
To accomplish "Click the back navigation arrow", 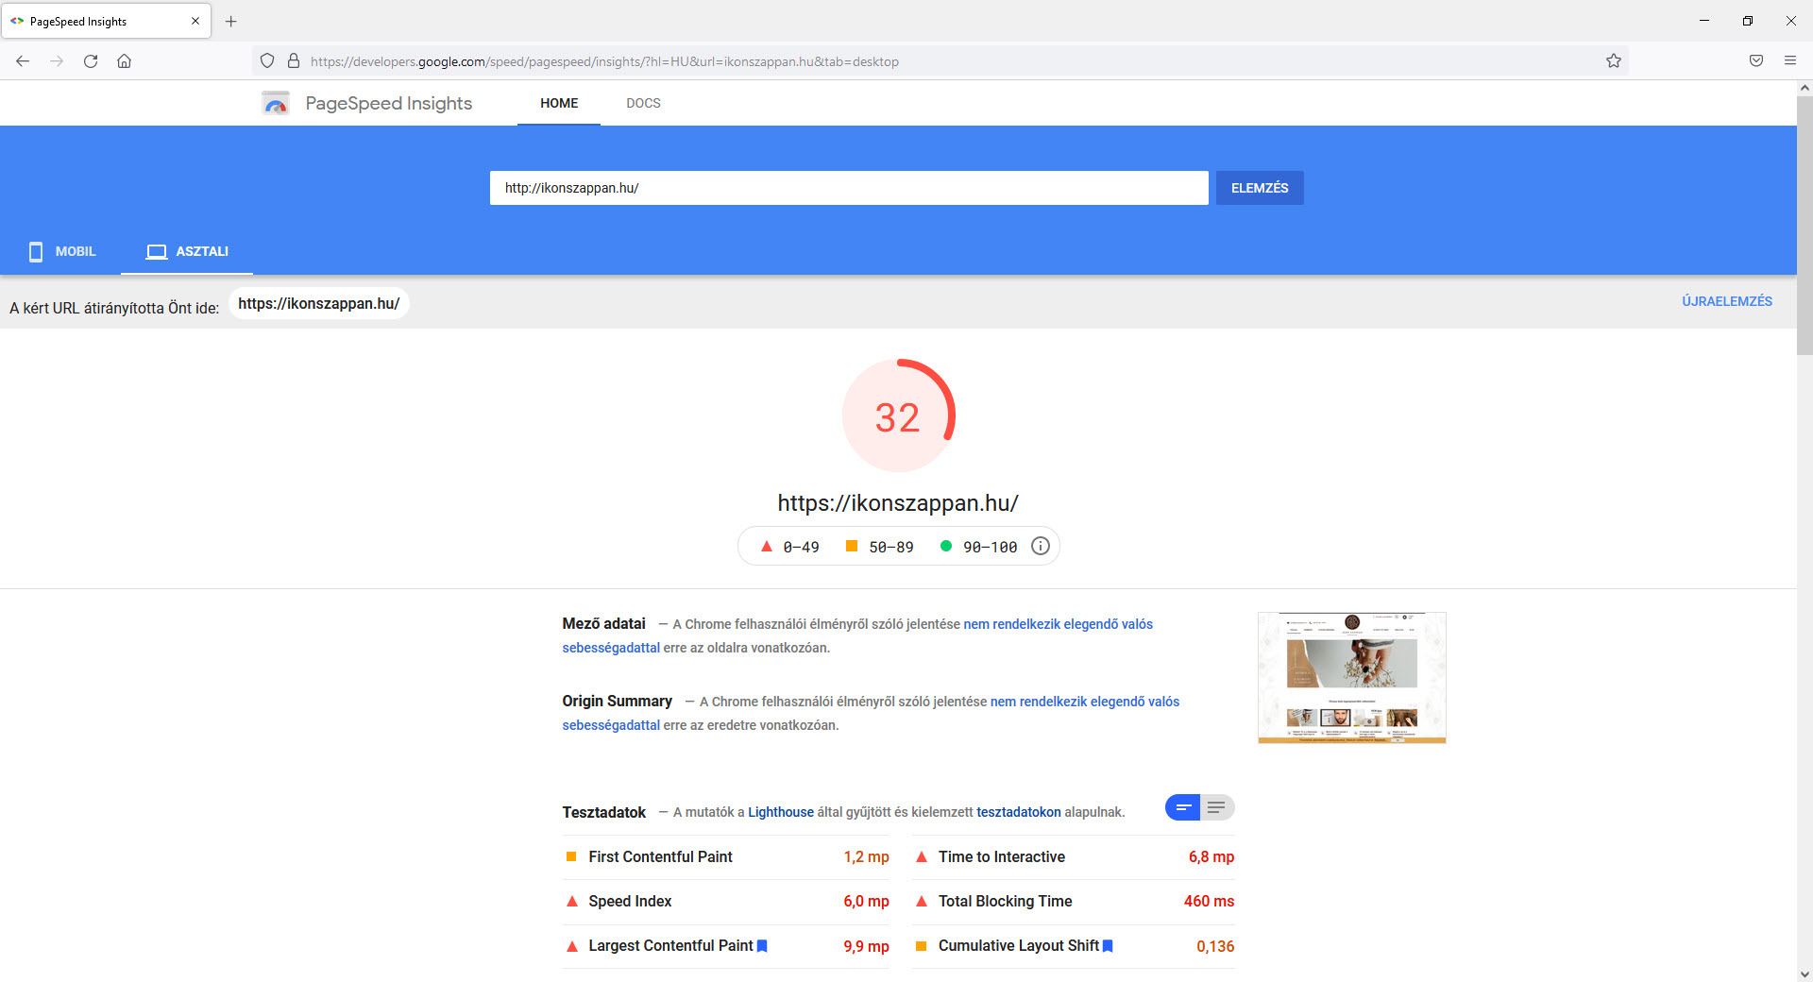I will (23, 61).
